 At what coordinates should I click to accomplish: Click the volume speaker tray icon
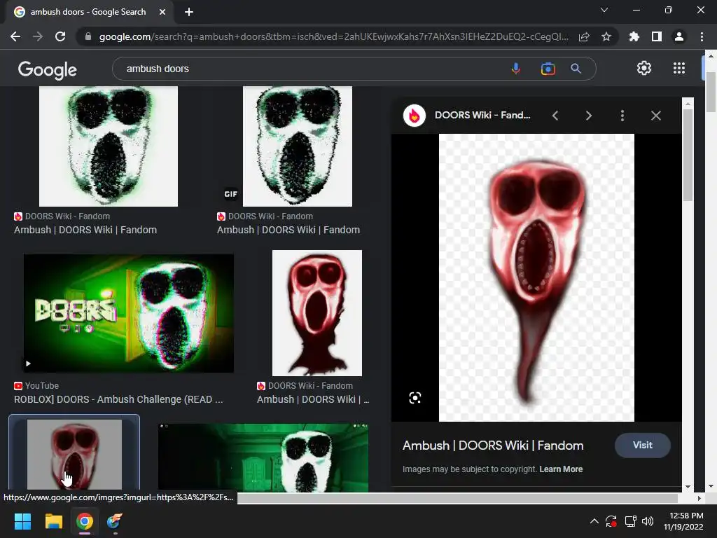648,521
